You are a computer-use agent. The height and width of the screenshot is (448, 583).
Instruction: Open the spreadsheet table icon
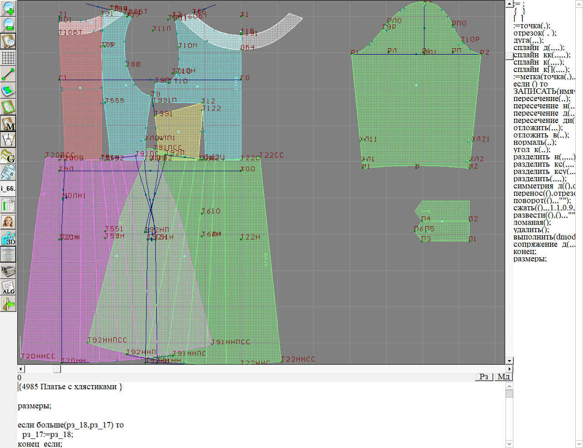click(x=9, y=205)
